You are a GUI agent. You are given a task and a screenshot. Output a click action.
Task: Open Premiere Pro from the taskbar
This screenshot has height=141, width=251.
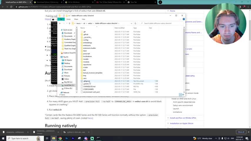pos(73,138)
